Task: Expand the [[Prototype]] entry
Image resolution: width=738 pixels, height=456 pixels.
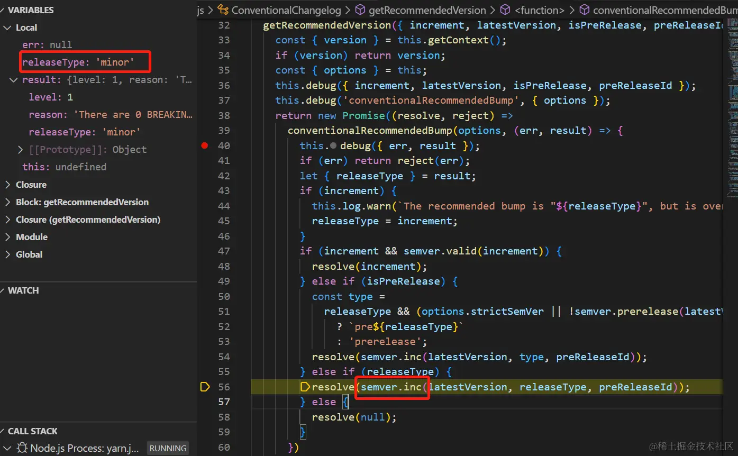Action: 21,150
